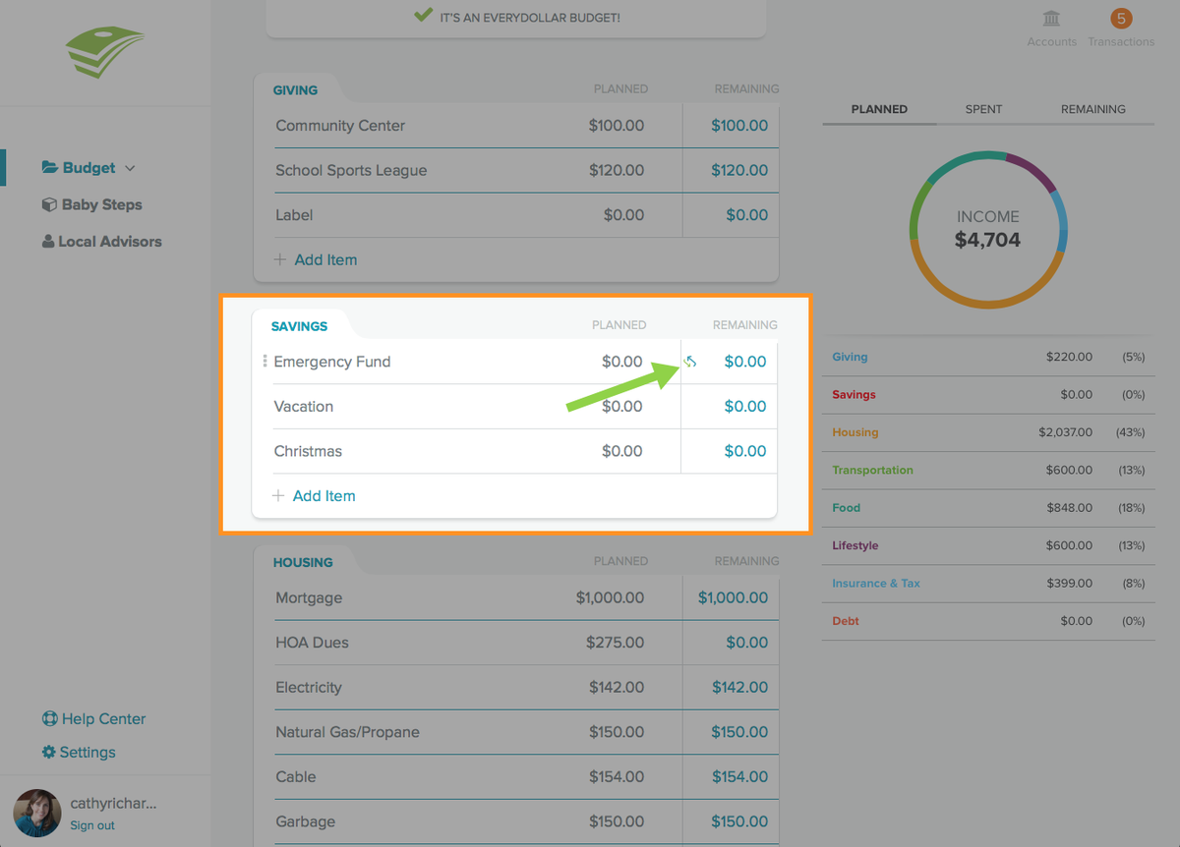1180x847 pixels.
Task: Click the green checkmark in the budget banner
Action: click(423, 15)
